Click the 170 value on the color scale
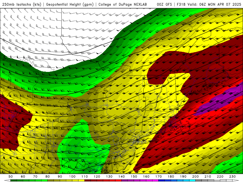 pyautogui.click(x=159, y=177)
